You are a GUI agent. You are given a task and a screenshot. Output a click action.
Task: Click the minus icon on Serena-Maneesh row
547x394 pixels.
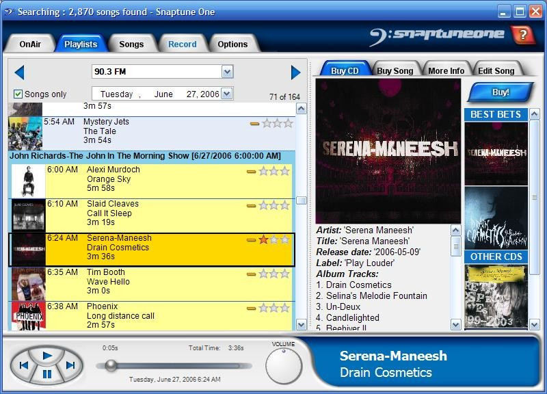click(251, 240)
